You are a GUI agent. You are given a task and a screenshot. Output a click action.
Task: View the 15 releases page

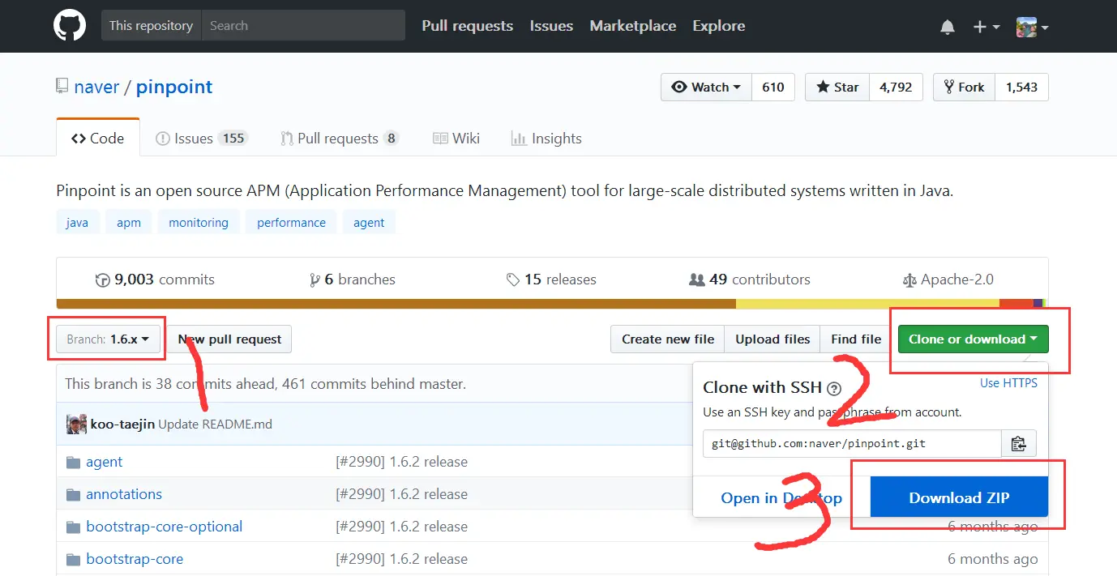coord(551,279)
